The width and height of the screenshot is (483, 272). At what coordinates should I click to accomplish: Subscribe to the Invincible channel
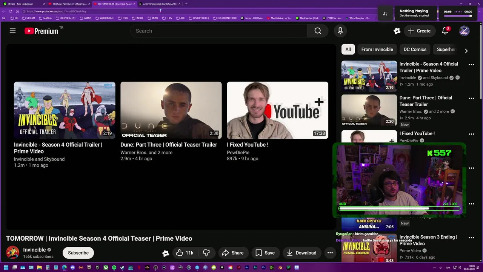click(x=78, y=253)
